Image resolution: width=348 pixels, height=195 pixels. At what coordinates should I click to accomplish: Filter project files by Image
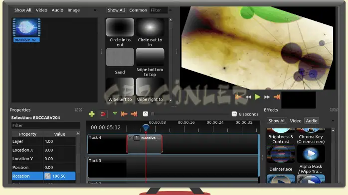coord(73,10)
